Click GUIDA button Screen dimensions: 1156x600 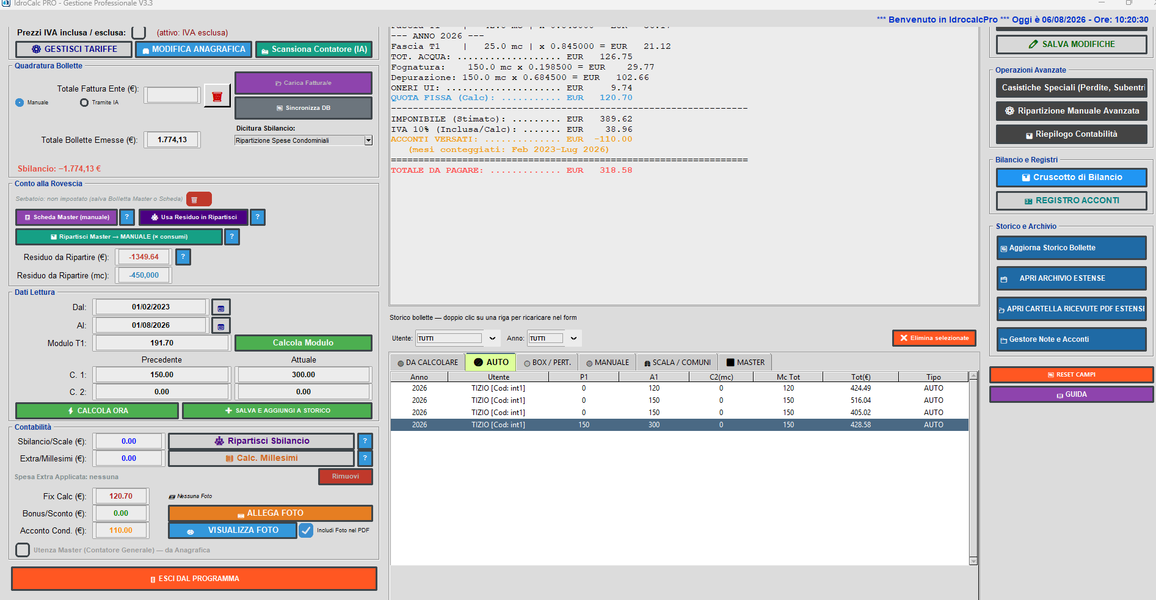click(x=1071, y=394)
